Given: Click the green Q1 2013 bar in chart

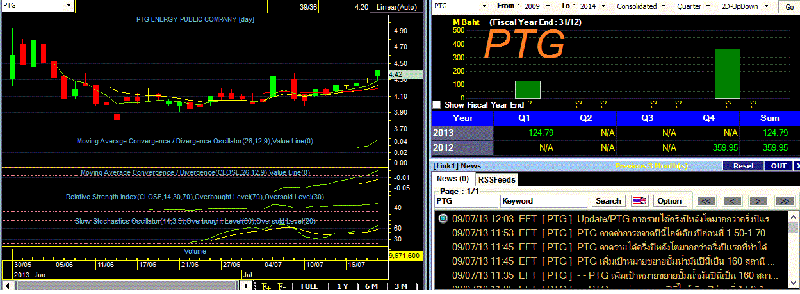Looking at the screenshot, I should (528, 90).
